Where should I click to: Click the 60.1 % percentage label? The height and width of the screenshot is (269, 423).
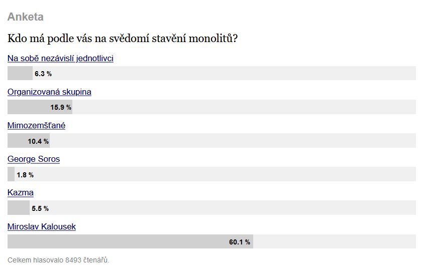coord(240,242)
